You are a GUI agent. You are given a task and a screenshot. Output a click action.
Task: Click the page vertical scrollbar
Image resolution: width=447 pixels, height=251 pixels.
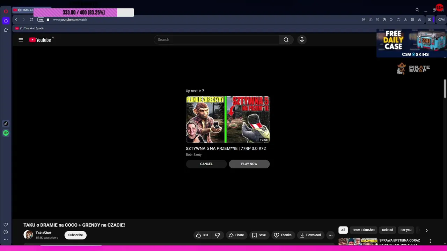tap(445, 89)
